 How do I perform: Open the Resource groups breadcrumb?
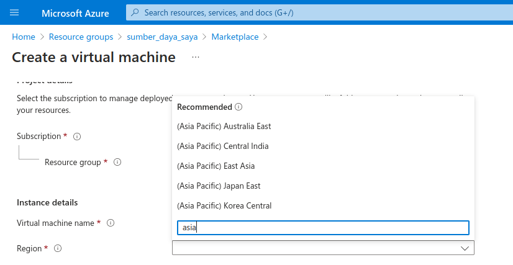tap(81, 37)
